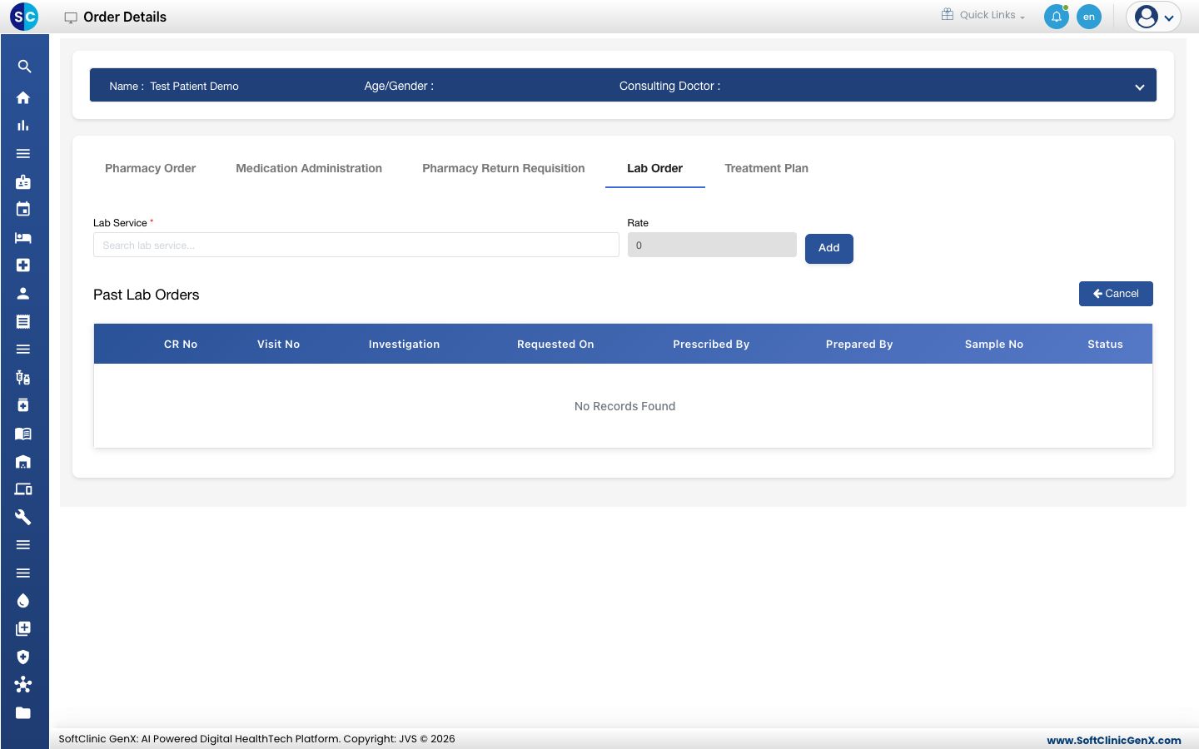Open the warehouse store icon

pos(23,461)
